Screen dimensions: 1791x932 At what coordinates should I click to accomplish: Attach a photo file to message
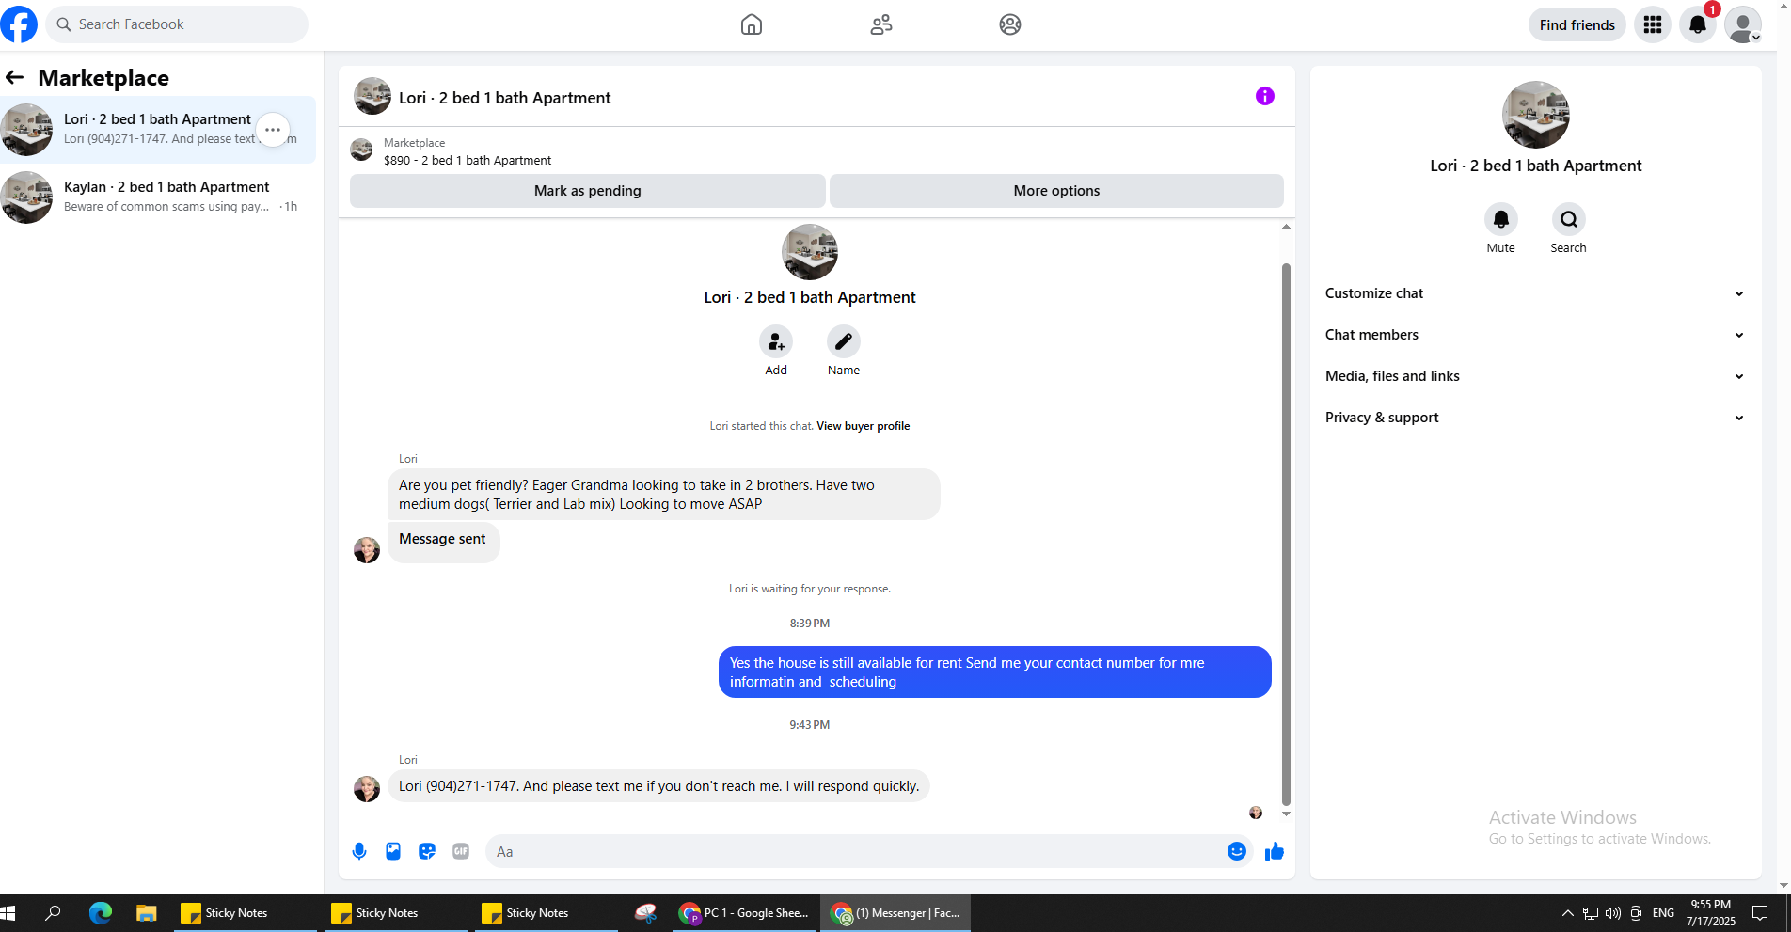[x=393, y=851]
